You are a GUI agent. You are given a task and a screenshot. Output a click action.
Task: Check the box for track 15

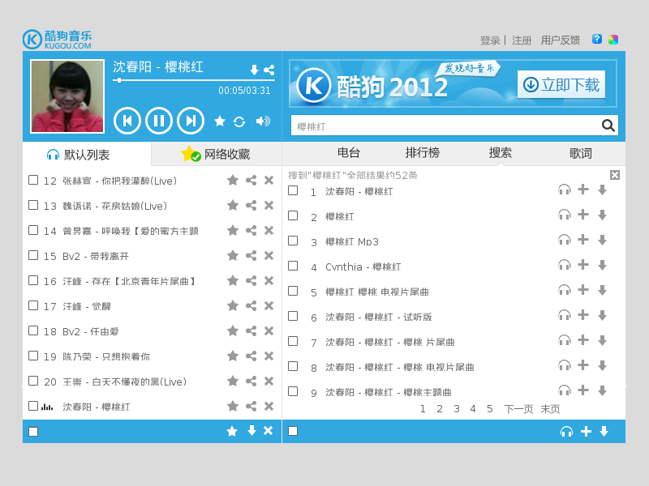click(x=33, y=255)
